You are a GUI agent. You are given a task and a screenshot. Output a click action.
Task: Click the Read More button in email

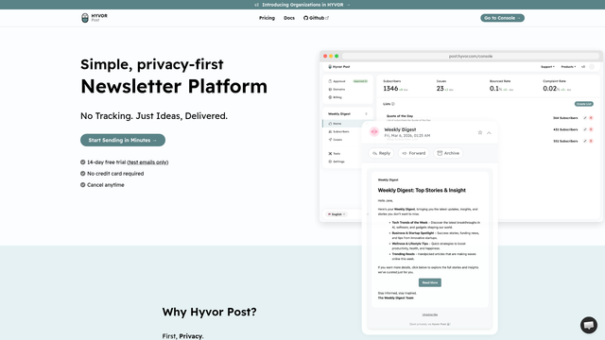[x=430, y=282]
